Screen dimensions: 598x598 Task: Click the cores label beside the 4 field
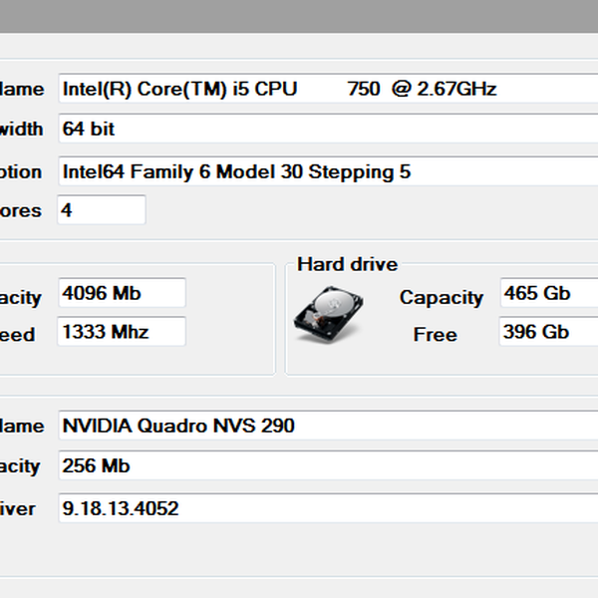20,211
